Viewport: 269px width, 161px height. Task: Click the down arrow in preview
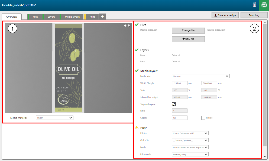129,26
